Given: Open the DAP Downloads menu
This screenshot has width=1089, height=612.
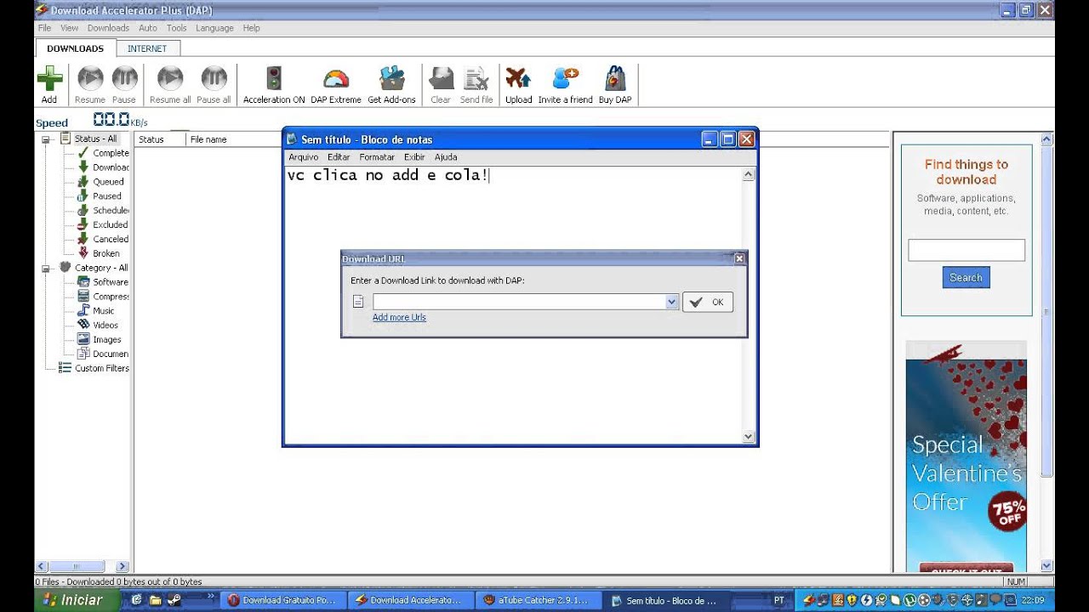Looking at the screenshot, I should coord(108,28).
